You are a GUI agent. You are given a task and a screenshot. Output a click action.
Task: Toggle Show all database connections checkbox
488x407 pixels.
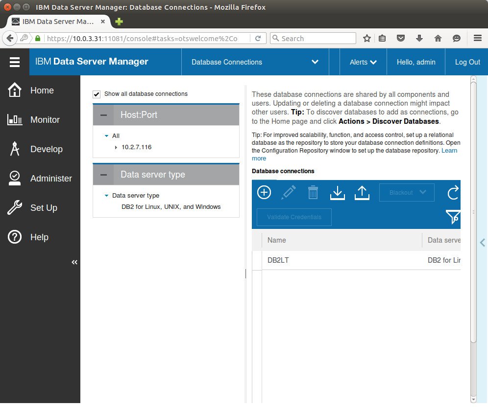97,94
